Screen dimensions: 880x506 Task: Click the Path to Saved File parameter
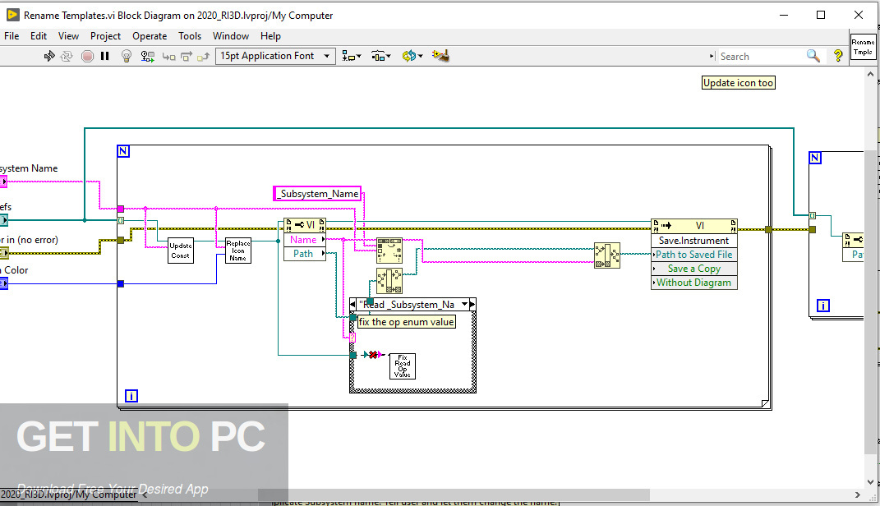point(694,254)
